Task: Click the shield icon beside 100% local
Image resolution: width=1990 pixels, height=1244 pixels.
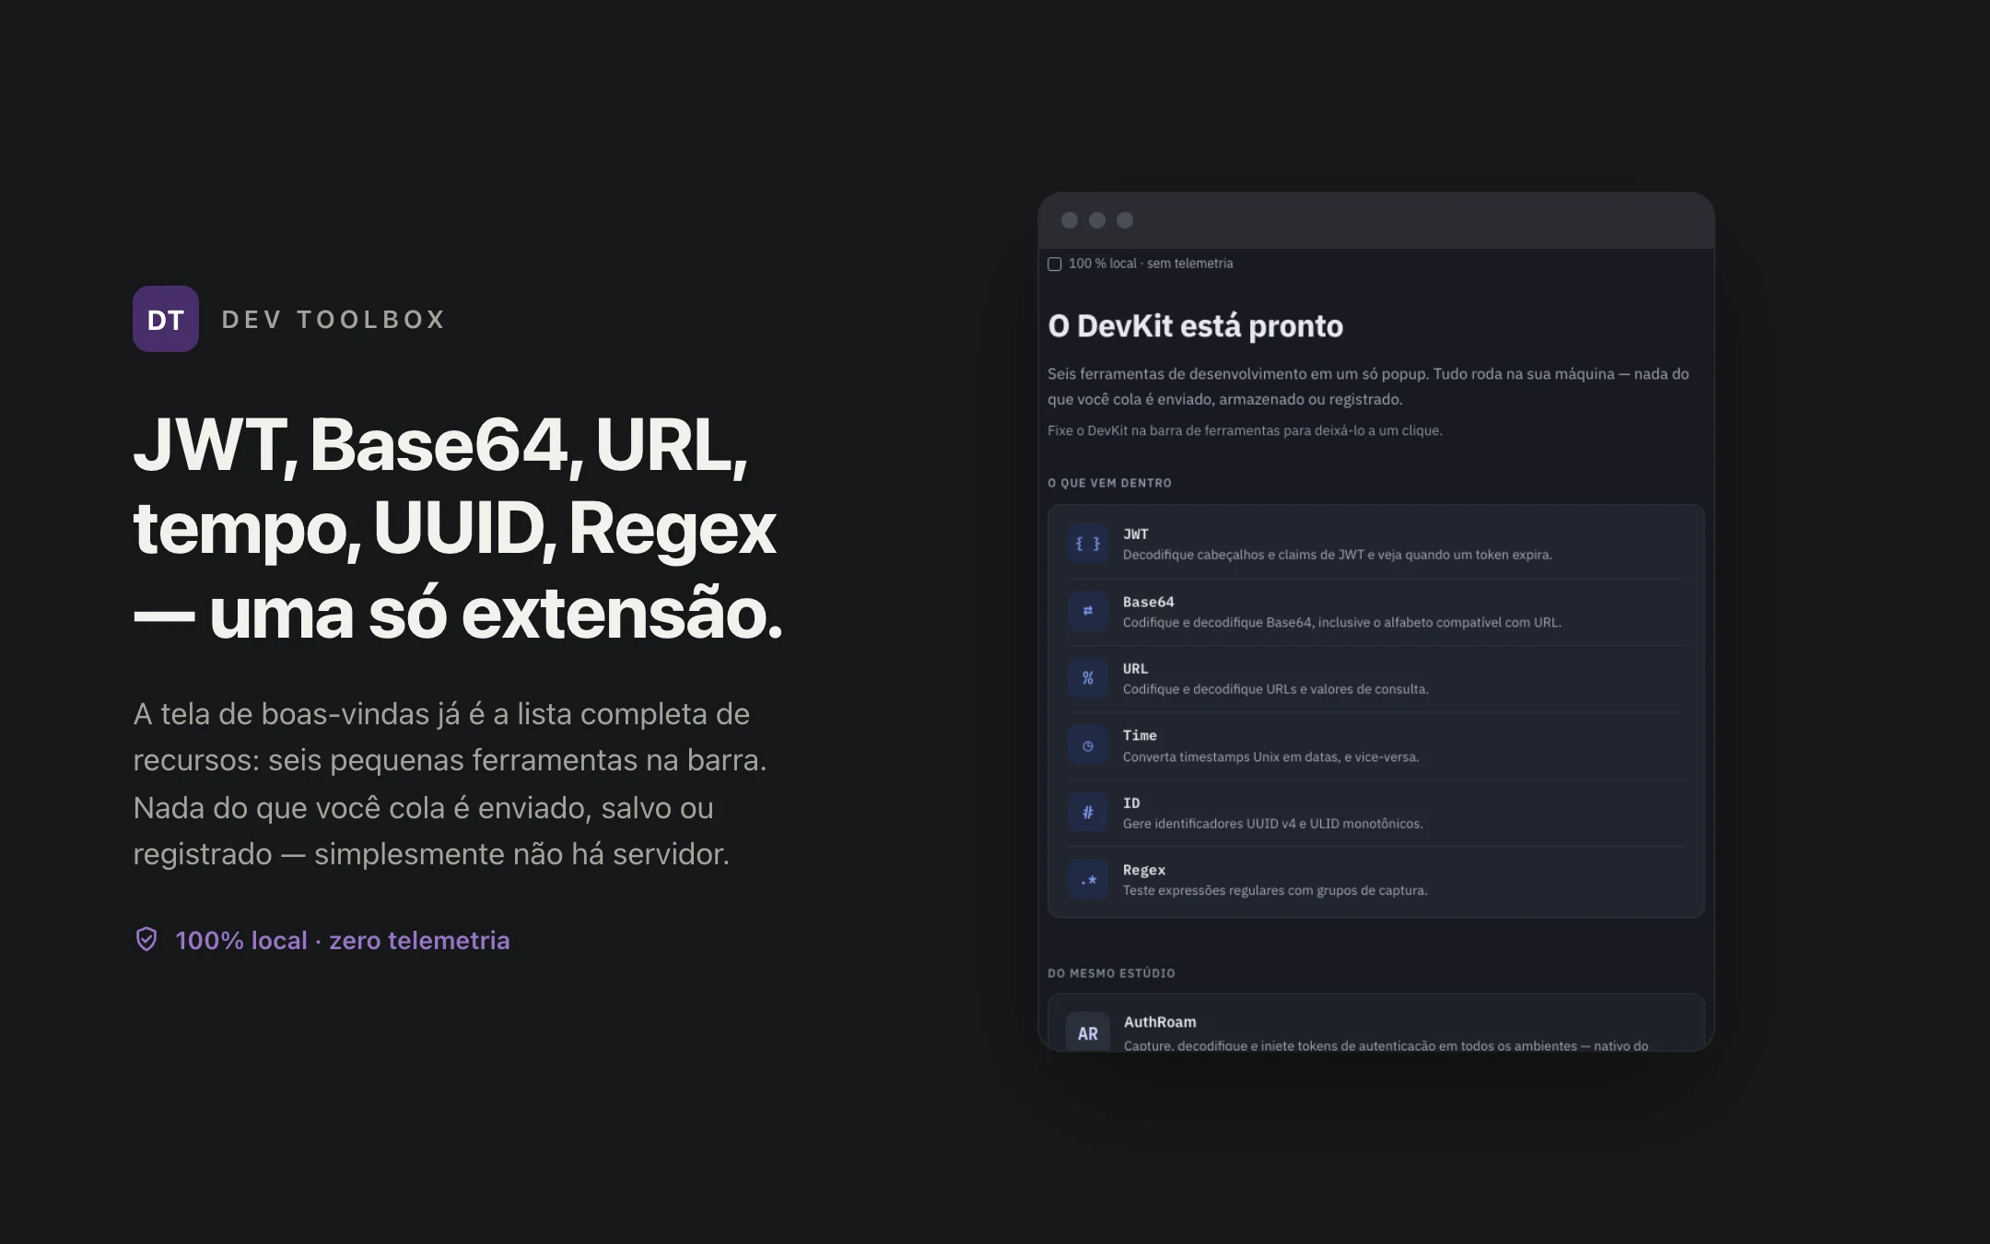Action: (146, 939)
